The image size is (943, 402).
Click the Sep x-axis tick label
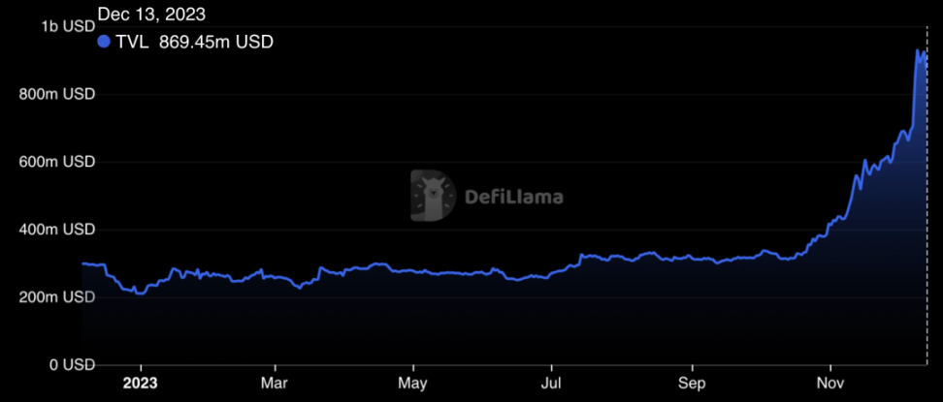[693, 384]
